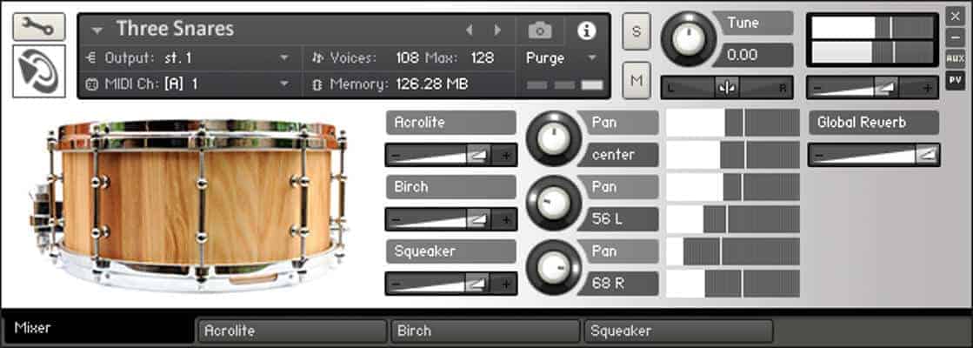Click the Acrolite volume slider handle
Viewport: 973px width, 348px height.
[478, 155]
